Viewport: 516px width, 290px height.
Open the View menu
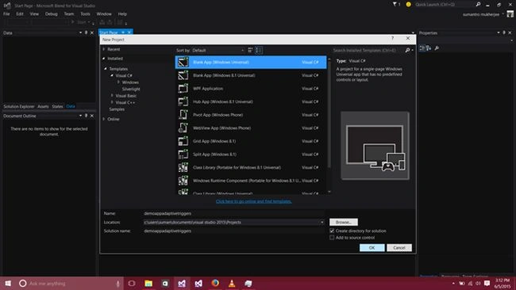click(x=34, y=13)
